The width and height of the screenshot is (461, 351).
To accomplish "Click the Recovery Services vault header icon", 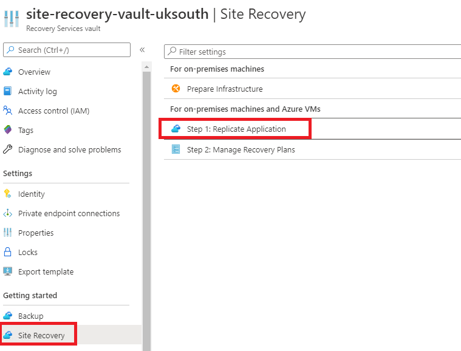I will [12, 18].
